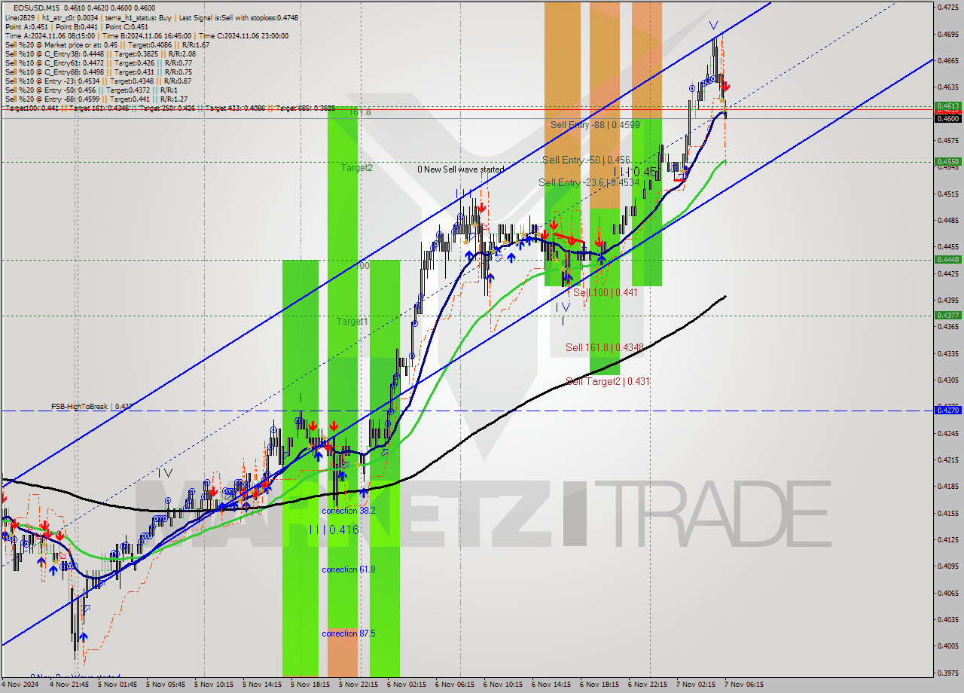Click the blue 0.4270 price tag
This screenshot has height=693, width=964.
point(947,410)
